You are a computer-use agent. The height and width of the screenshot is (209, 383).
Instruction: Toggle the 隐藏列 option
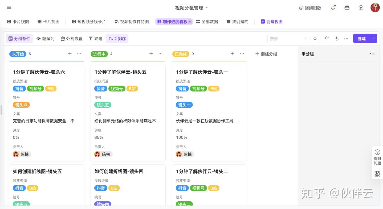[x=46, y=39]
